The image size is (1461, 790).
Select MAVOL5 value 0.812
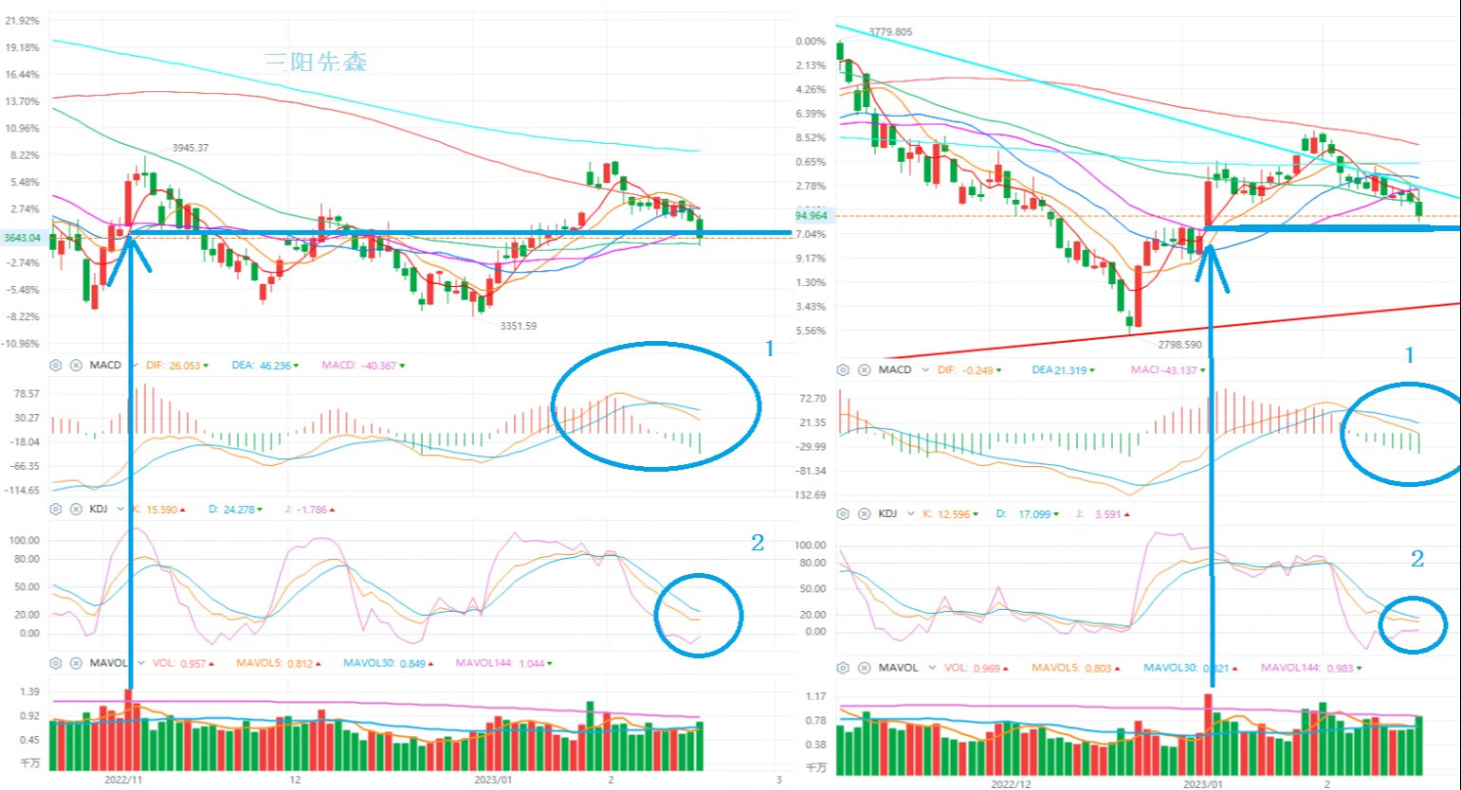(300, 663)
